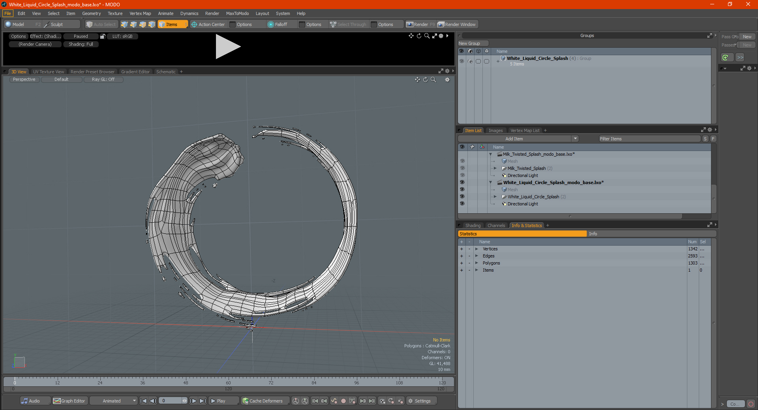Go to last frame
The image size is (758, 410).
pos(203,401)
